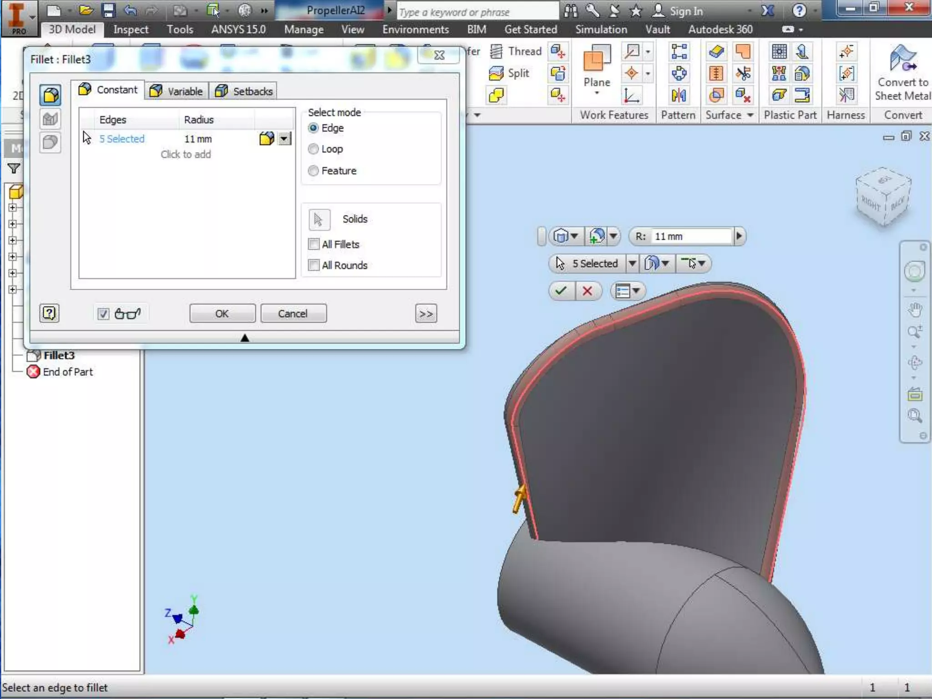The image size is (932, 699).
Task: Click the green checkmark in mini-toolbar
Action: coord(561,290)
